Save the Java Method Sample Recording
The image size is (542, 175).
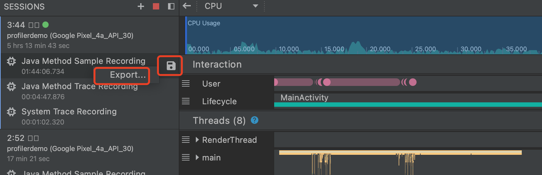pyautogui.click(x=171, y=66)
